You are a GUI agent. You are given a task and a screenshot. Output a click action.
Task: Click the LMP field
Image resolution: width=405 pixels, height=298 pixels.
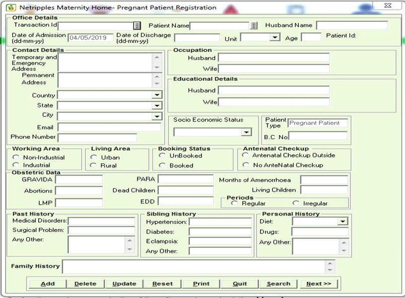[x=79, y=202]
